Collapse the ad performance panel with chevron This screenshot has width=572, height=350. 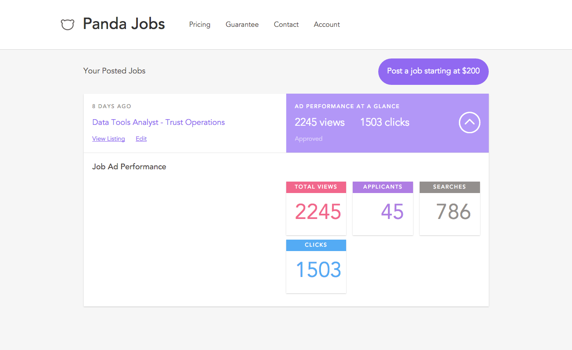pyautogui.click(x=469, y=123)
